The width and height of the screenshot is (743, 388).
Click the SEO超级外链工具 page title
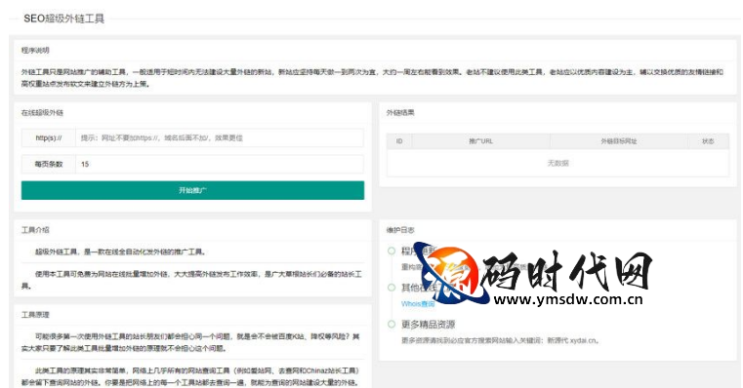64,19
